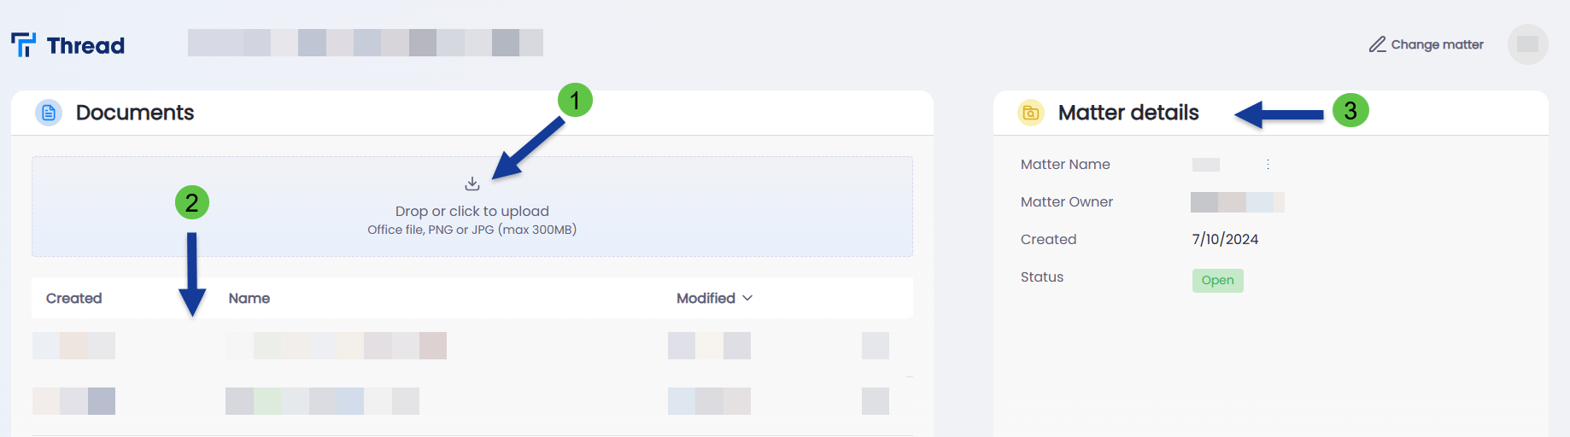This screenshot has height=437, width=1570.
Task: Click the Thread logo icon
Action: [24, 44]
